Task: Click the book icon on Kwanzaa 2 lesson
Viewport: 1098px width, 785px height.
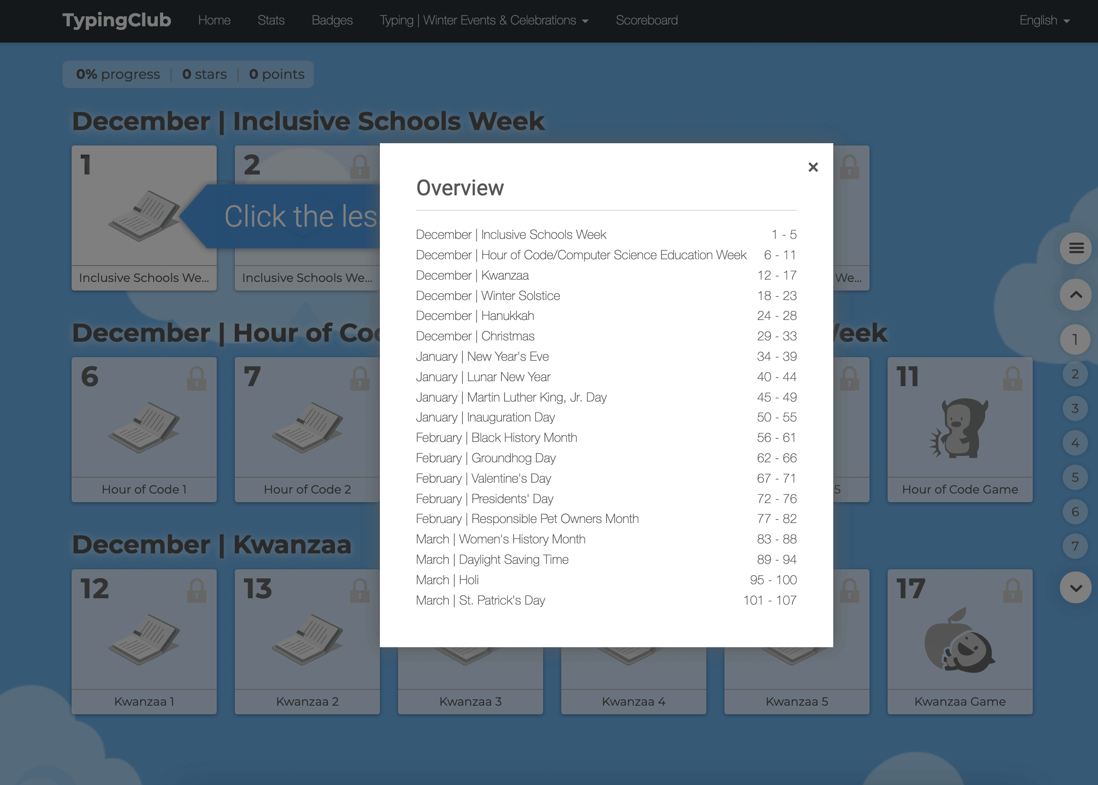Action: 307,639
